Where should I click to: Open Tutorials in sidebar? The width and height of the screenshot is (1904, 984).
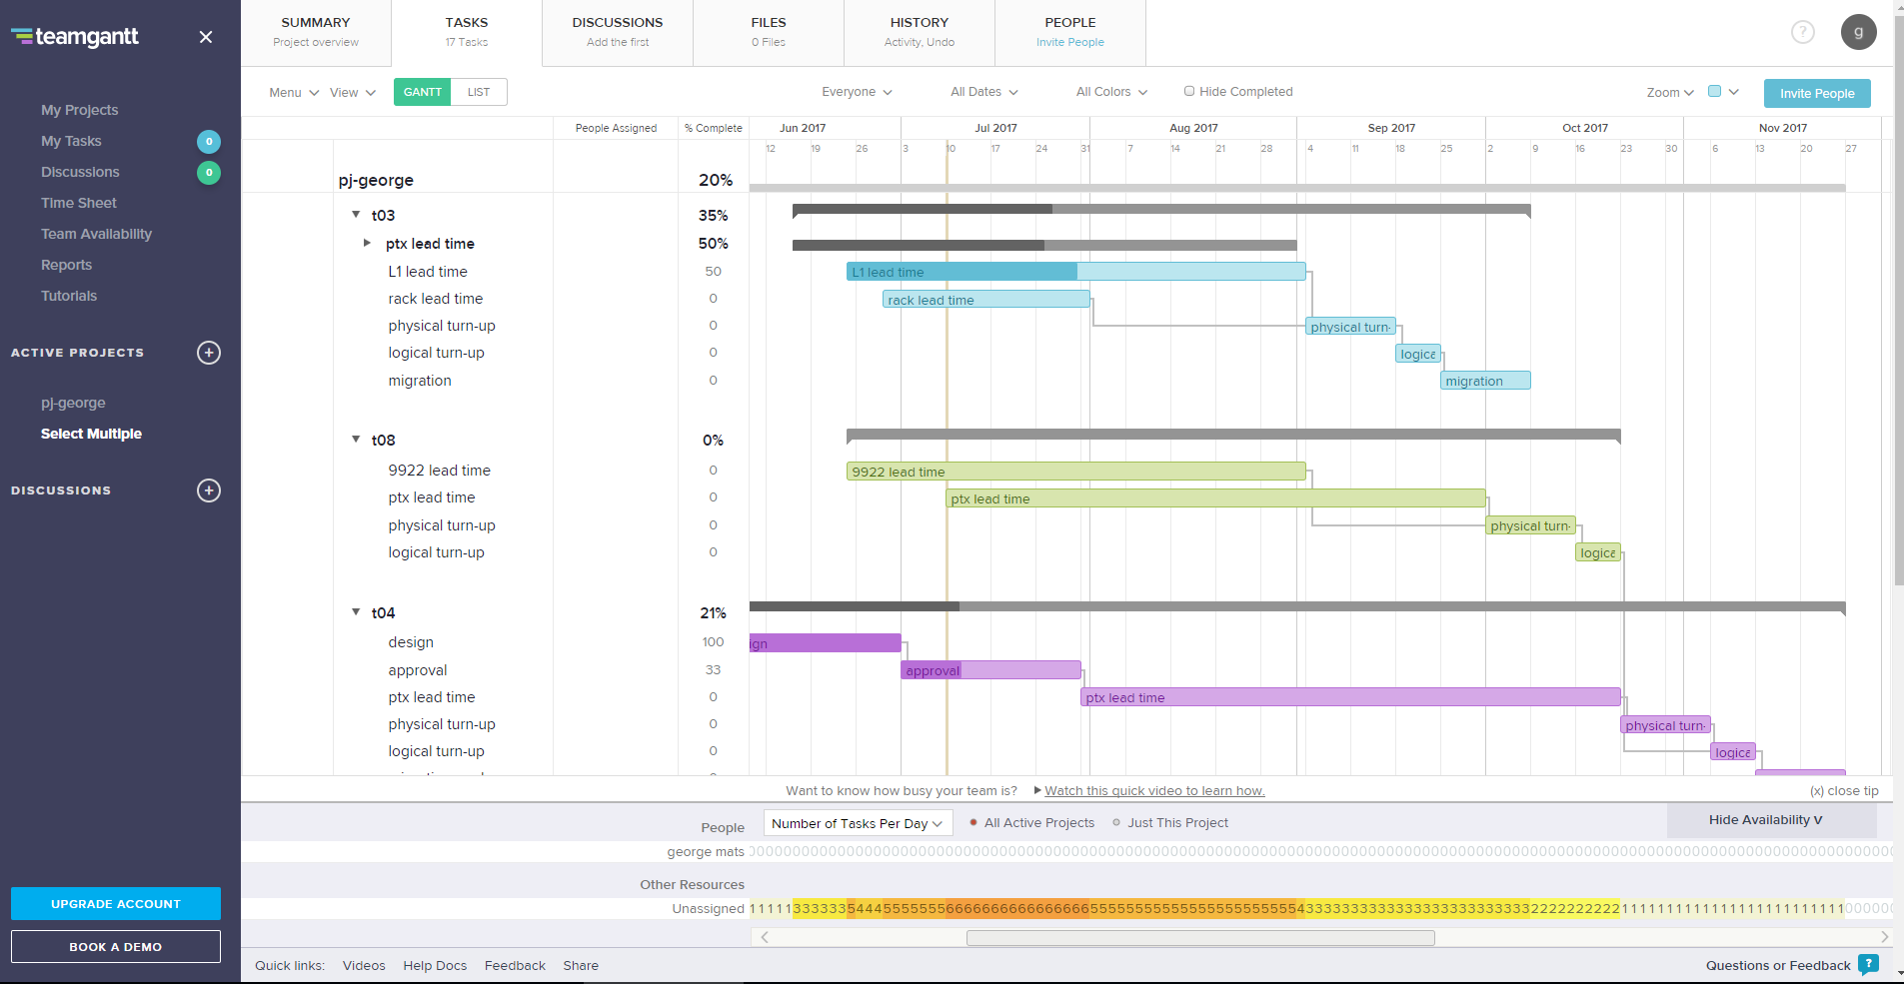69,296
